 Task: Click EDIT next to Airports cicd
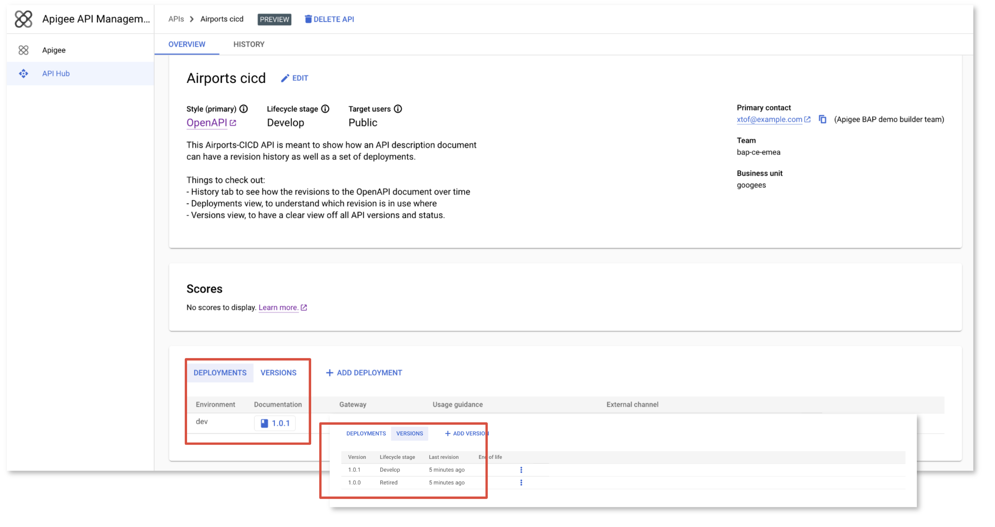click(294, 78)
